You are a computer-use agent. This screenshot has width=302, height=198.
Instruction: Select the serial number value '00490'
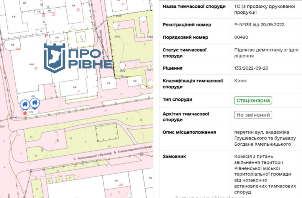241,37
